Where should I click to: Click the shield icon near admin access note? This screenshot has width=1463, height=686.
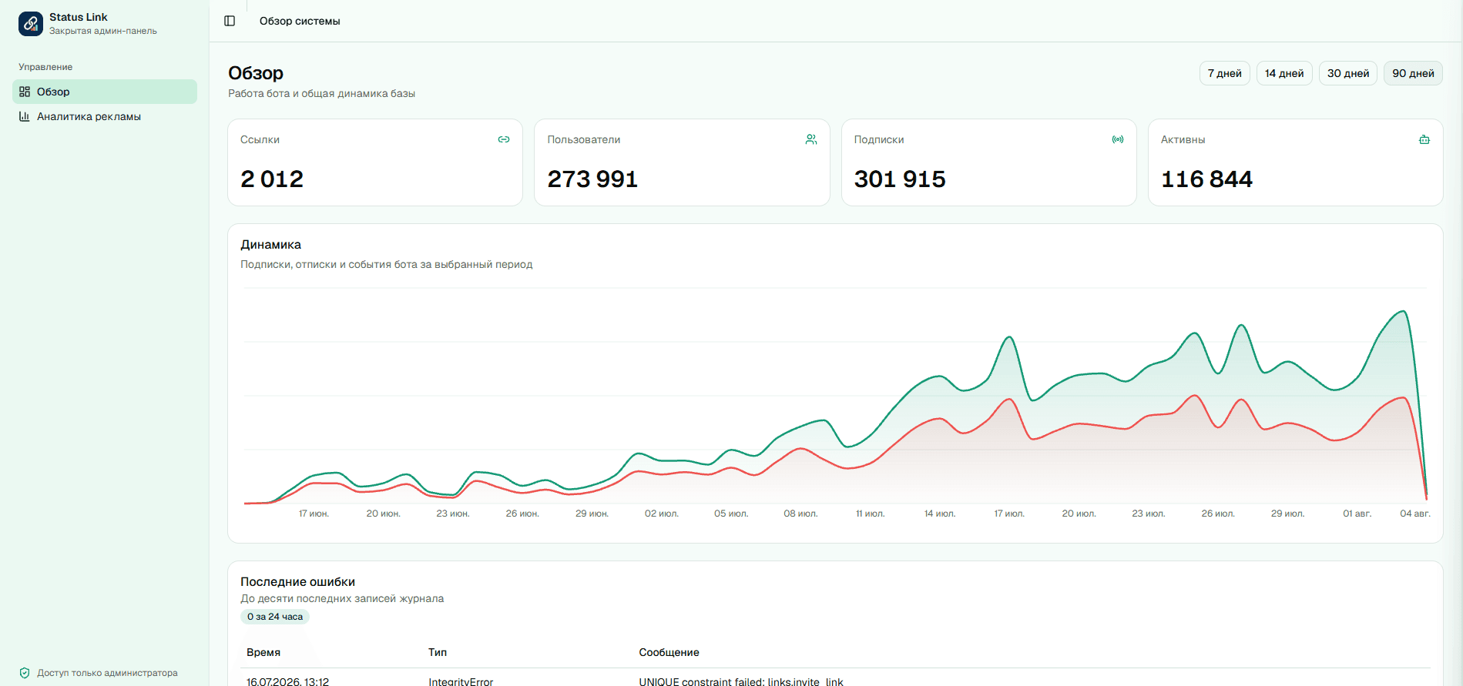click(25, 673)
